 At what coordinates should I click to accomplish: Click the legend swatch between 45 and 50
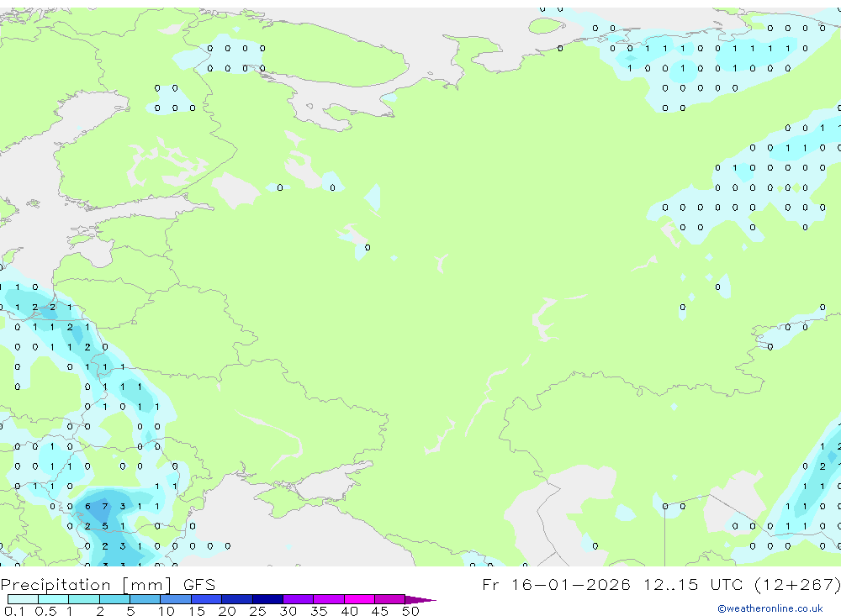390,599
